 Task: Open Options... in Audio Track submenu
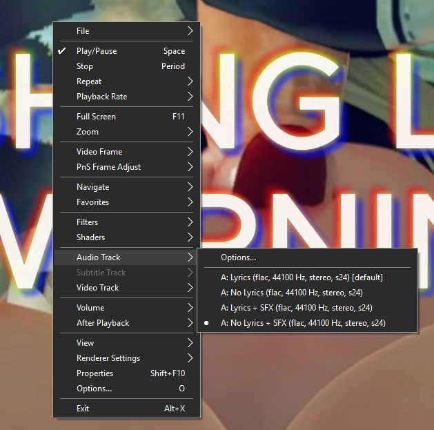(x=307, y=257)
